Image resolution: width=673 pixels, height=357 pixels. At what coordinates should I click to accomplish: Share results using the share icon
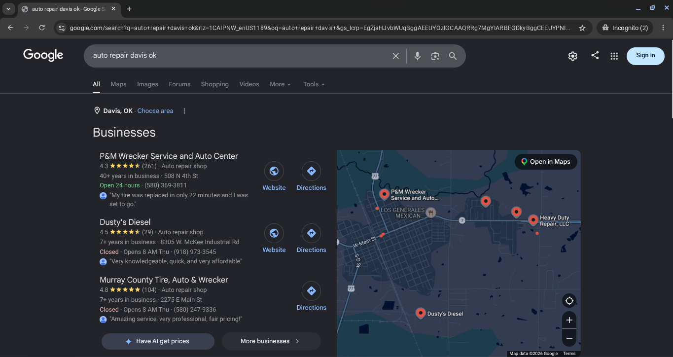595,56
